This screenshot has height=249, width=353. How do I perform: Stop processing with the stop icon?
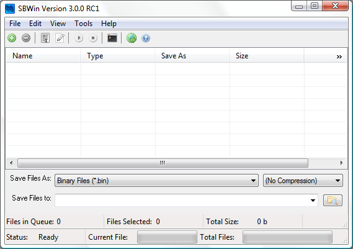tap(93, 38)
